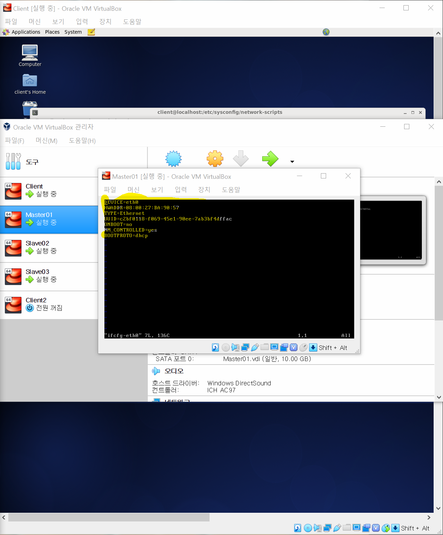The width and height of the screenshot is (443, 535).
Task: Click the 'BOOTPROTO=dhcp' line in Master01
Action: (126, 235)
